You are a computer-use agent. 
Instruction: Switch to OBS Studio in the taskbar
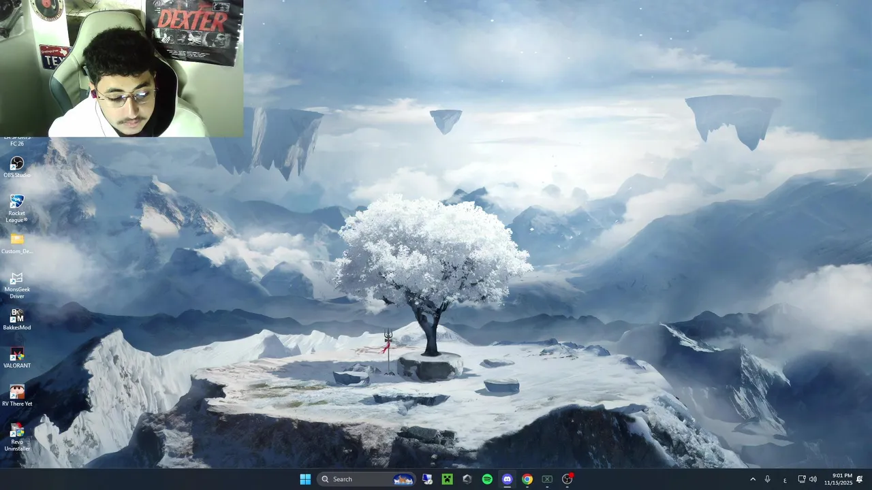click(567, 479)
